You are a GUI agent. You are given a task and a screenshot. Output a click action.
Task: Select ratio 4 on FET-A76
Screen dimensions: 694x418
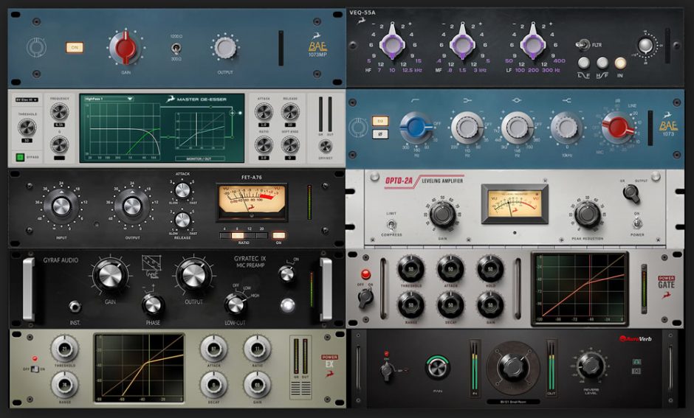pos(225,235)
